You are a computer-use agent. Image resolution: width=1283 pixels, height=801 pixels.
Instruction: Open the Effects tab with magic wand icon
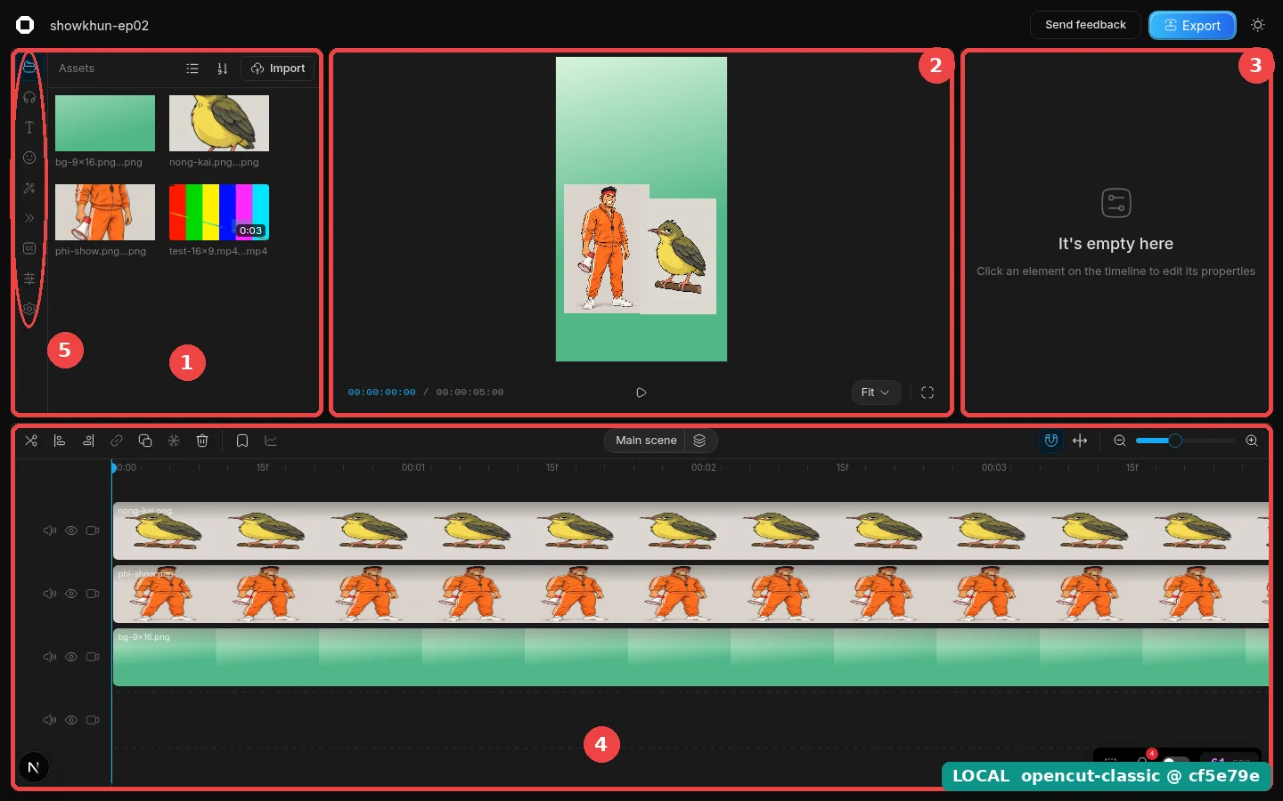(29, 188)
